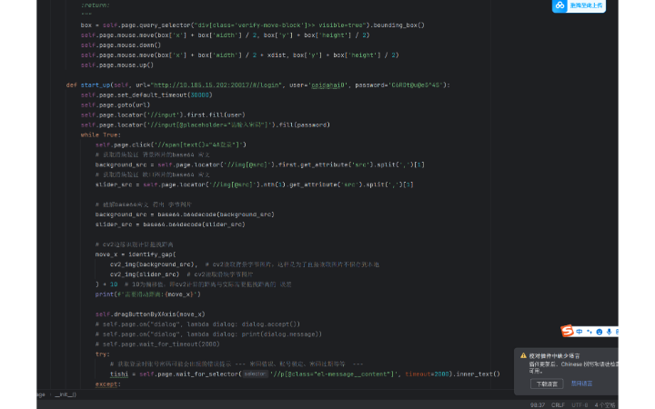Click self.page.mouse.up() line
The height and width of the screenshot is (409, 655).
click(117, 65)
